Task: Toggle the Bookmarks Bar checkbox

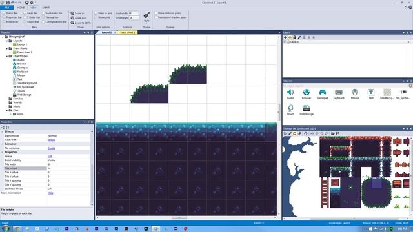Action: tap(43, 13)
